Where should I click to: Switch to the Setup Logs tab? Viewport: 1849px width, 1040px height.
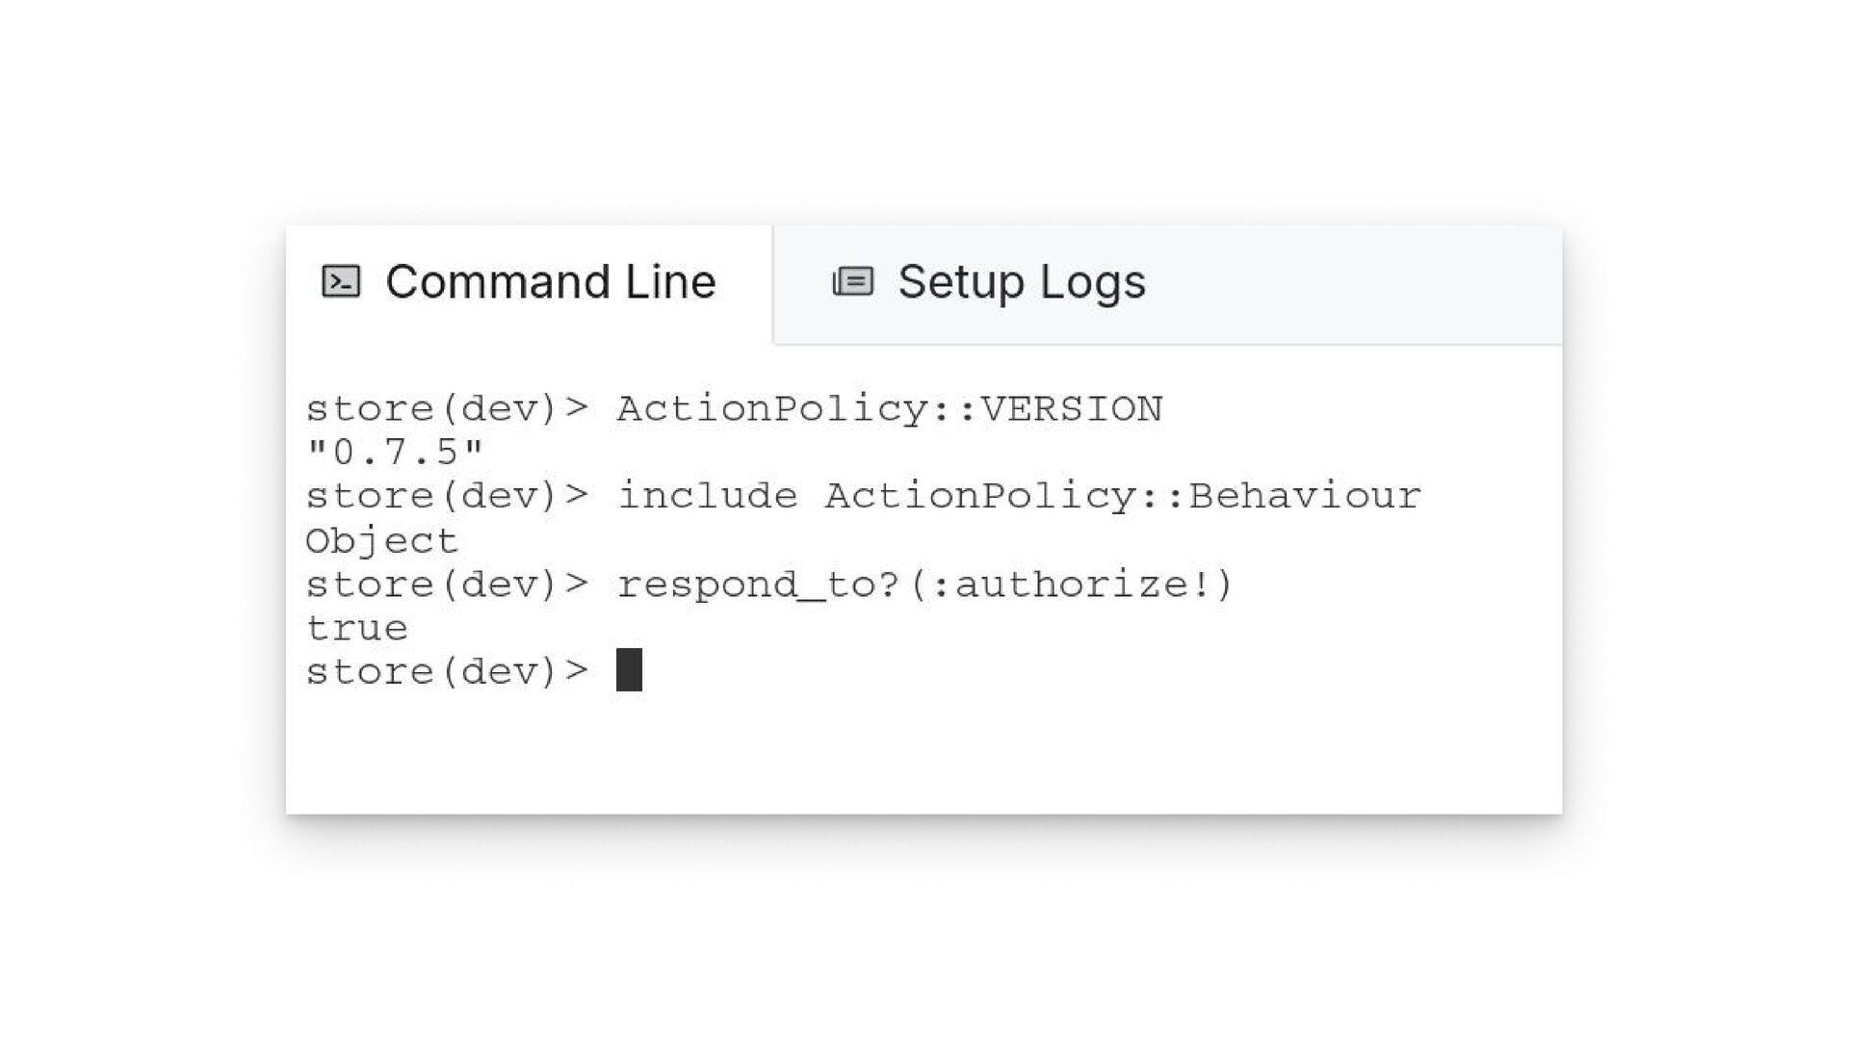pyautogui.click(x=1021, y=282)
